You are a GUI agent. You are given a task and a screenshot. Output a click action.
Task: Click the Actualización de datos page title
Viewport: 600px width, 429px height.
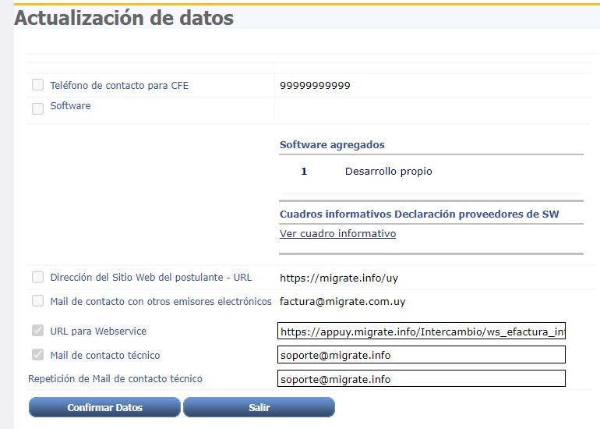(x=124, y=18)
